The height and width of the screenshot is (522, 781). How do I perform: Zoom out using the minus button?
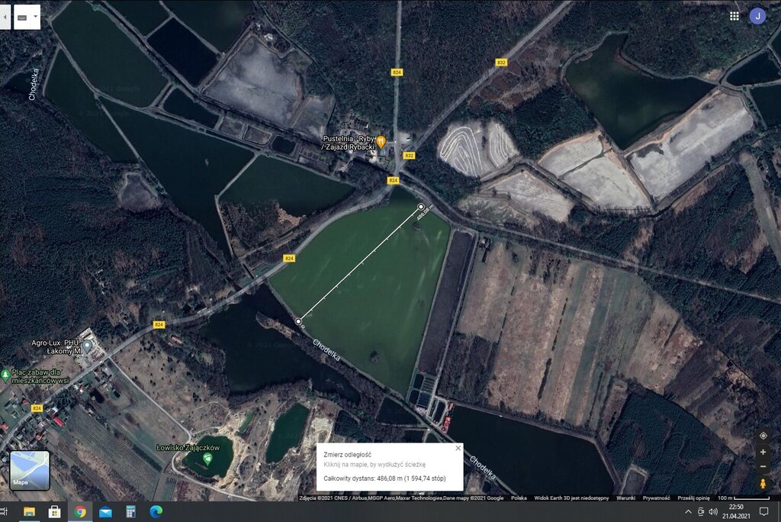click(x=763, y=466)
